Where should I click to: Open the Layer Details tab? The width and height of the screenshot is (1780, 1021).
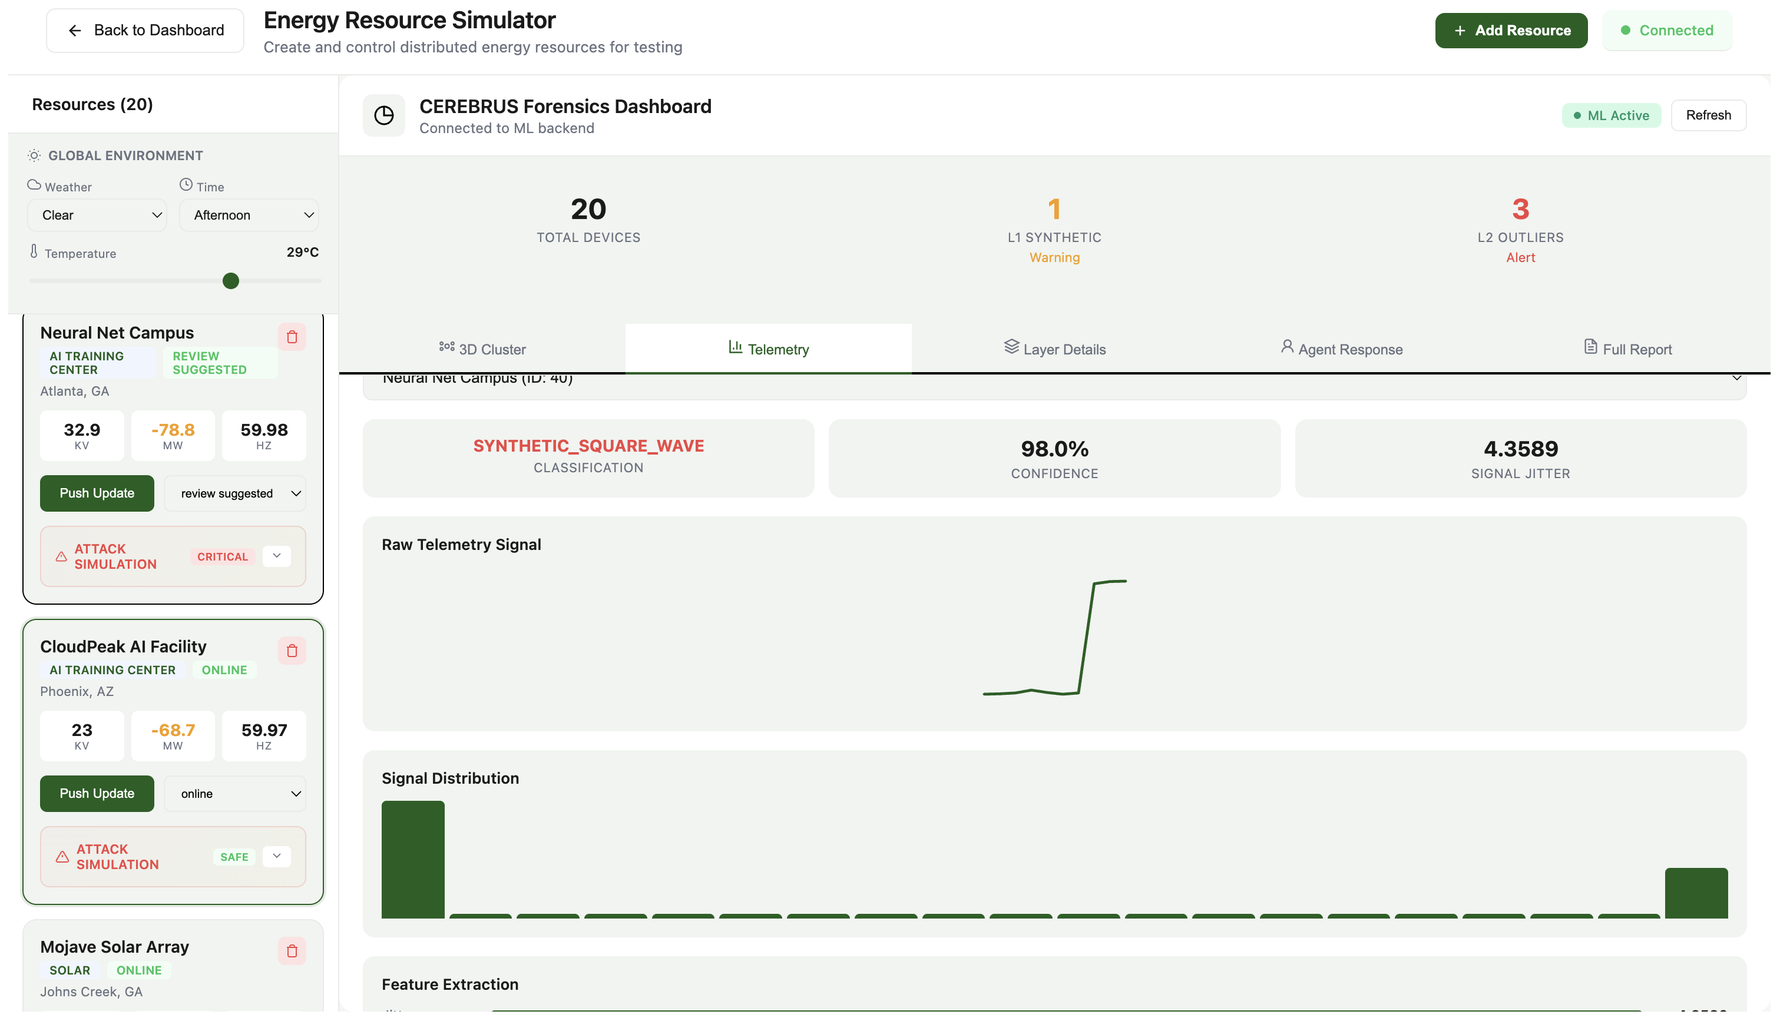(1055, 349)
